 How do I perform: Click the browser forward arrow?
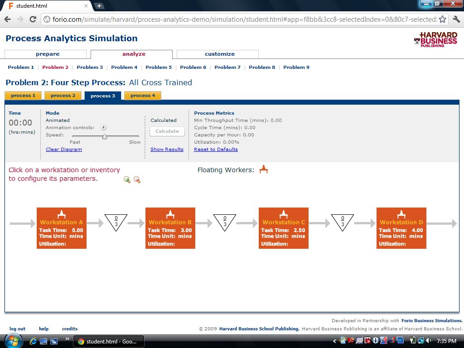click(20, 19)
